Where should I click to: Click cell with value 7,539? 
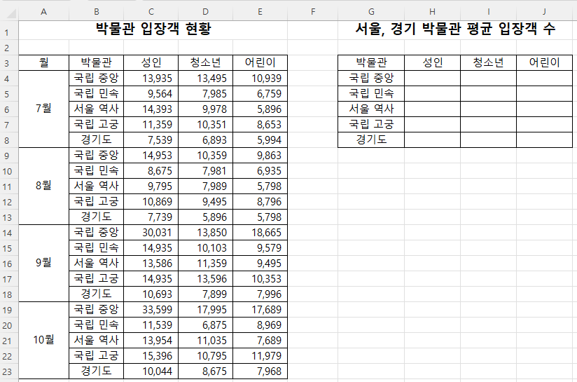click(x=151, y=140)
